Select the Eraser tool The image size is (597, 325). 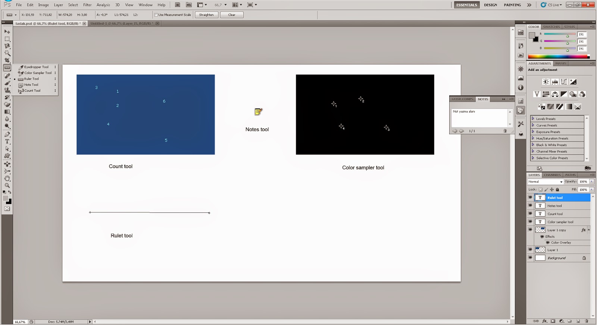[x=7, y=104]
